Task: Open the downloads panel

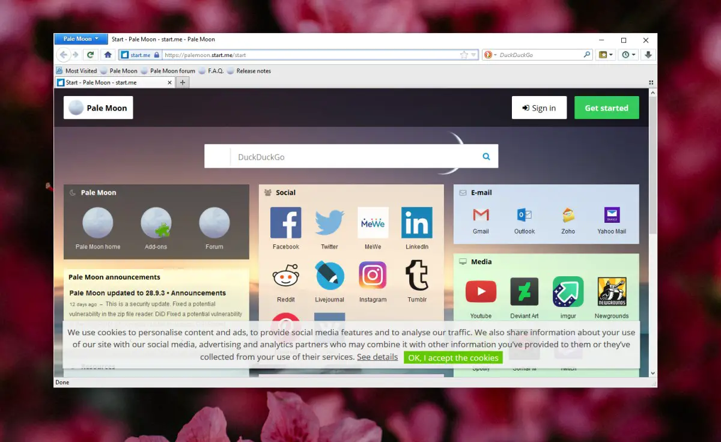Action: pos(648,55)
